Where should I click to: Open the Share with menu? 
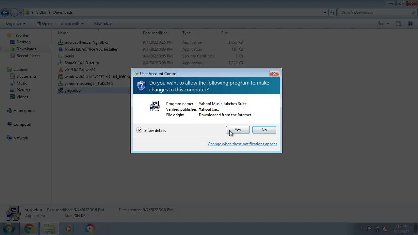click(72, 23)
